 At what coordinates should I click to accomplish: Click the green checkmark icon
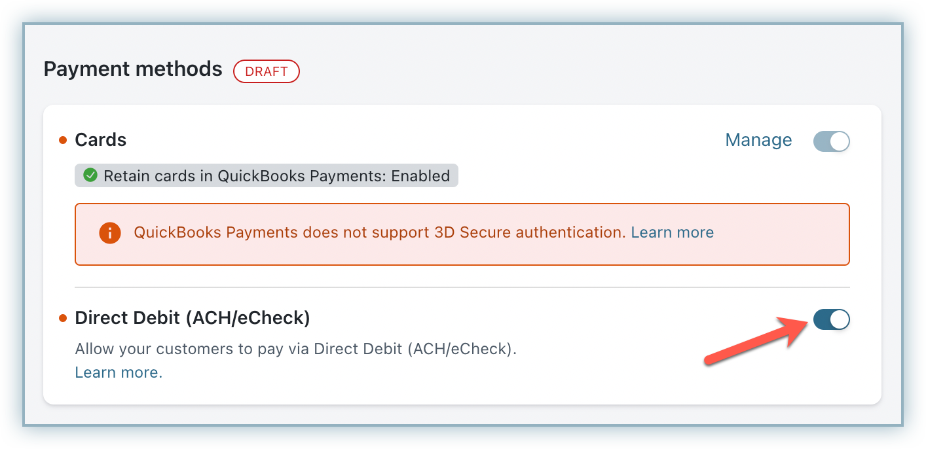click(x=90, y=175)
